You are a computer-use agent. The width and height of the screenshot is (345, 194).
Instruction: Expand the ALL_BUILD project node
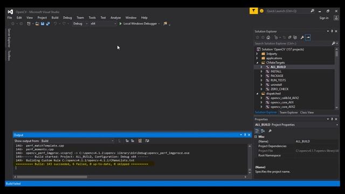point(261,67)
